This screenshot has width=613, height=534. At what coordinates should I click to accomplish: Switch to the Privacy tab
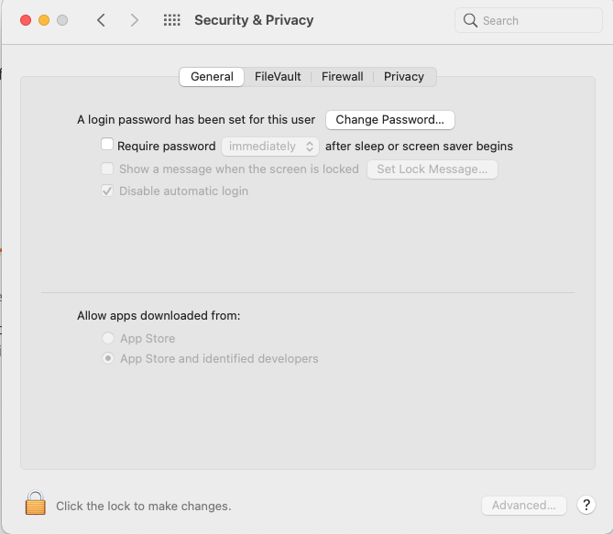404,77
